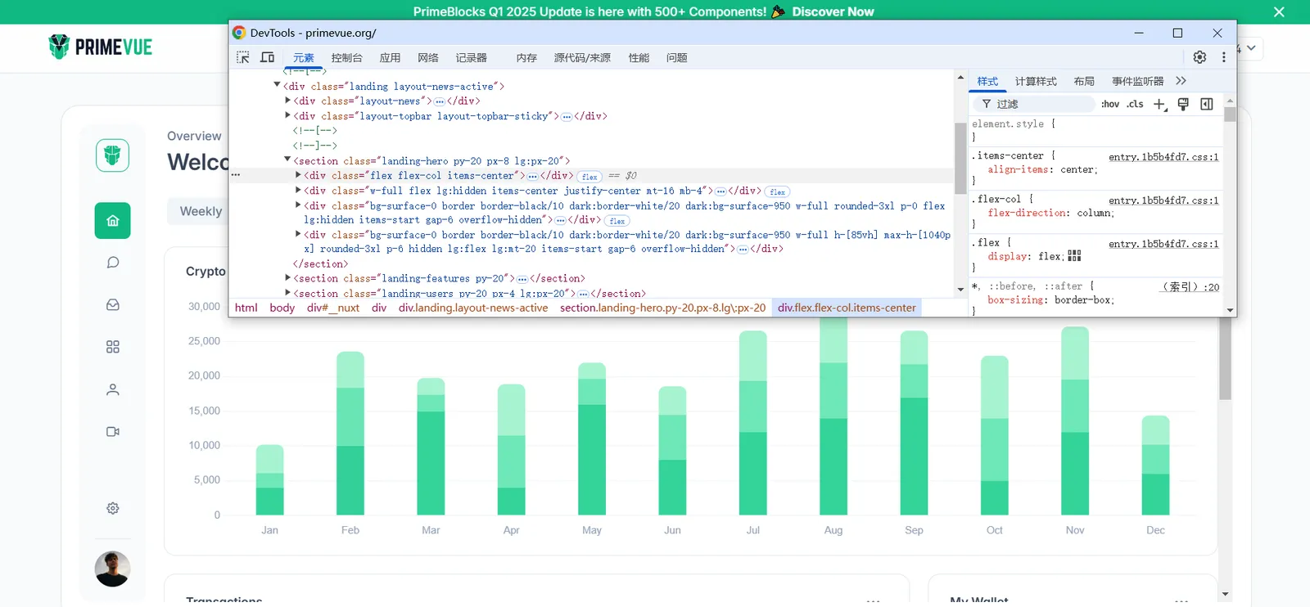This screenshot has width=1310, height=607.
Task: Open the rendering emulation paintbrush icon
Action: (x=1183, y=104)
